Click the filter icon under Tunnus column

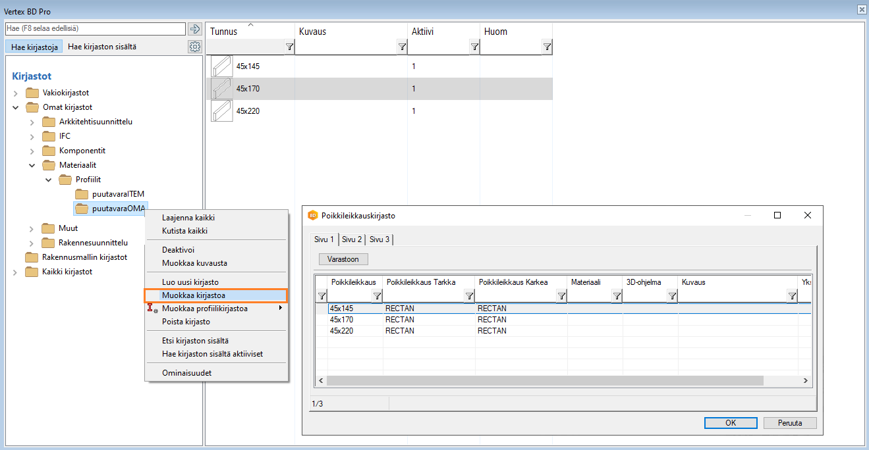pyautogui.click(x=289, y=47)
